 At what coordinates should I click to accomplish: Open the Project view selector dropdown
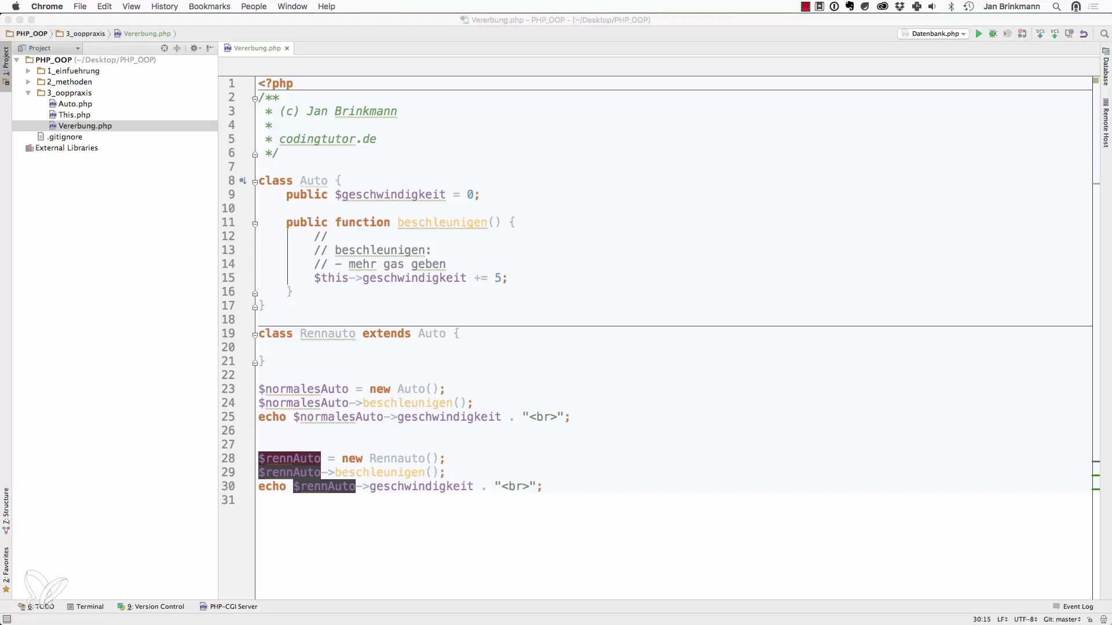(x=49, y=48)
